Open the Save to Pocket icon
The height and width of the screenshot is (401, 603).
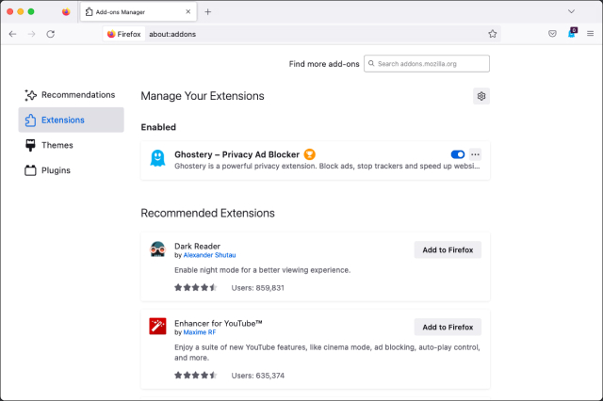[x=553, y=34]
